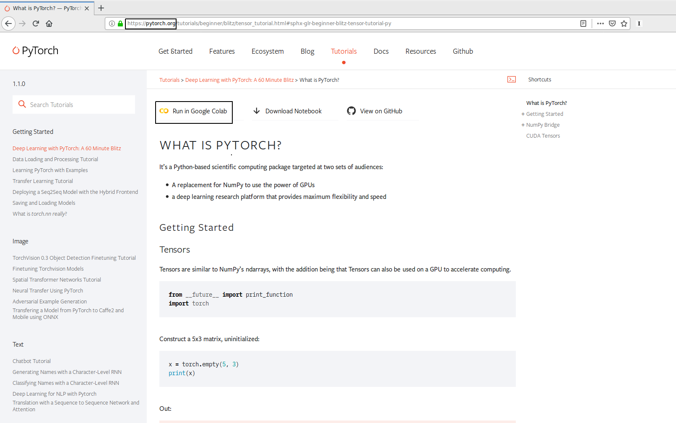
Task: Open the Docs navigation menu item
Action: 381,51
